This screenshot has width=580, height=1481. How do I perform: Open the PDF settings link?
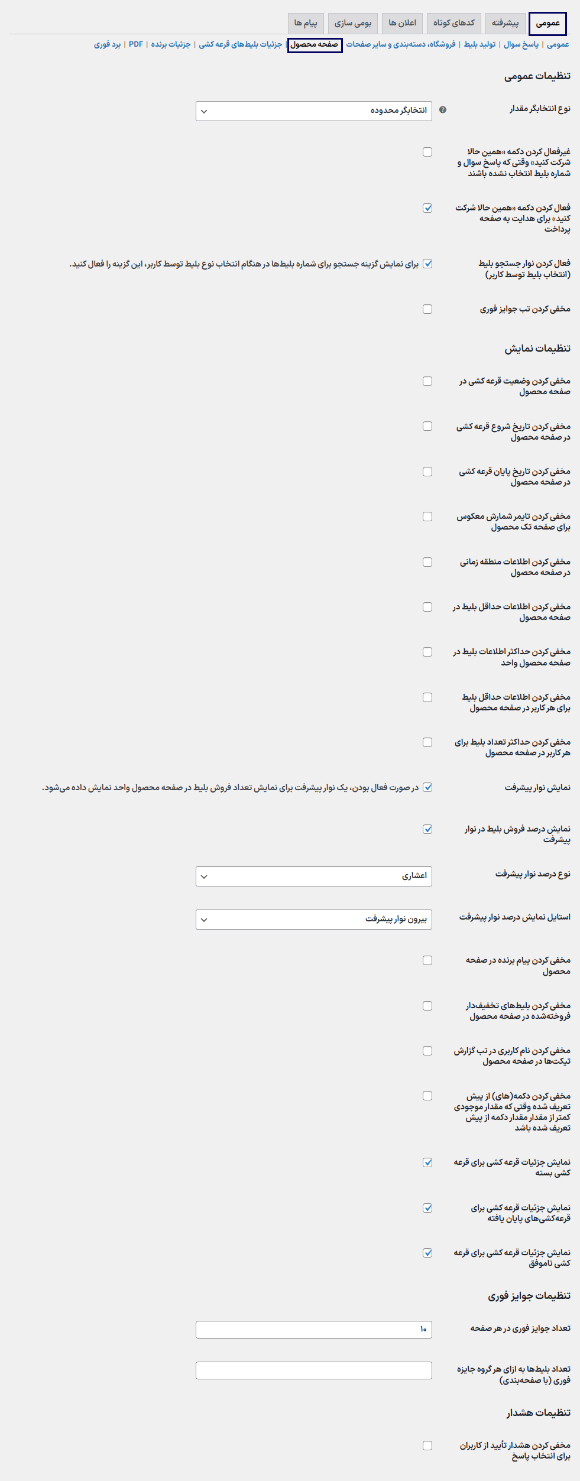pos(136,44)
